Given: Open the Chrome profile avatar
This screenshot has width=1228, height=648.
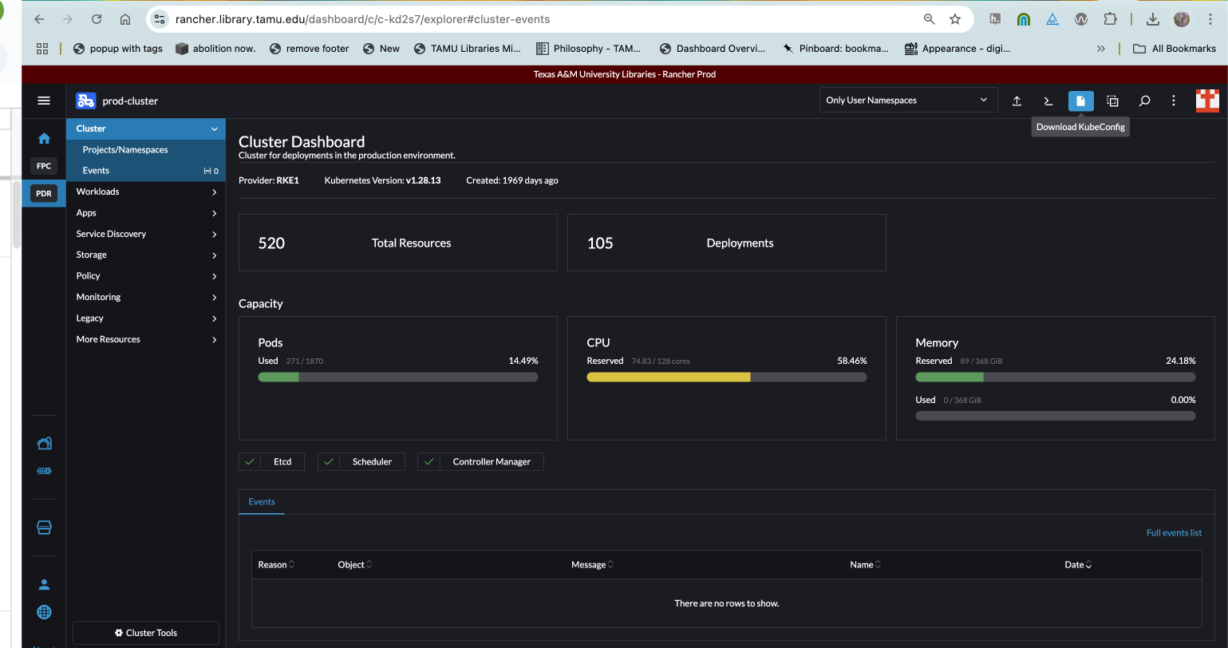Looking at the screenshot, I should click(1182, 19).
